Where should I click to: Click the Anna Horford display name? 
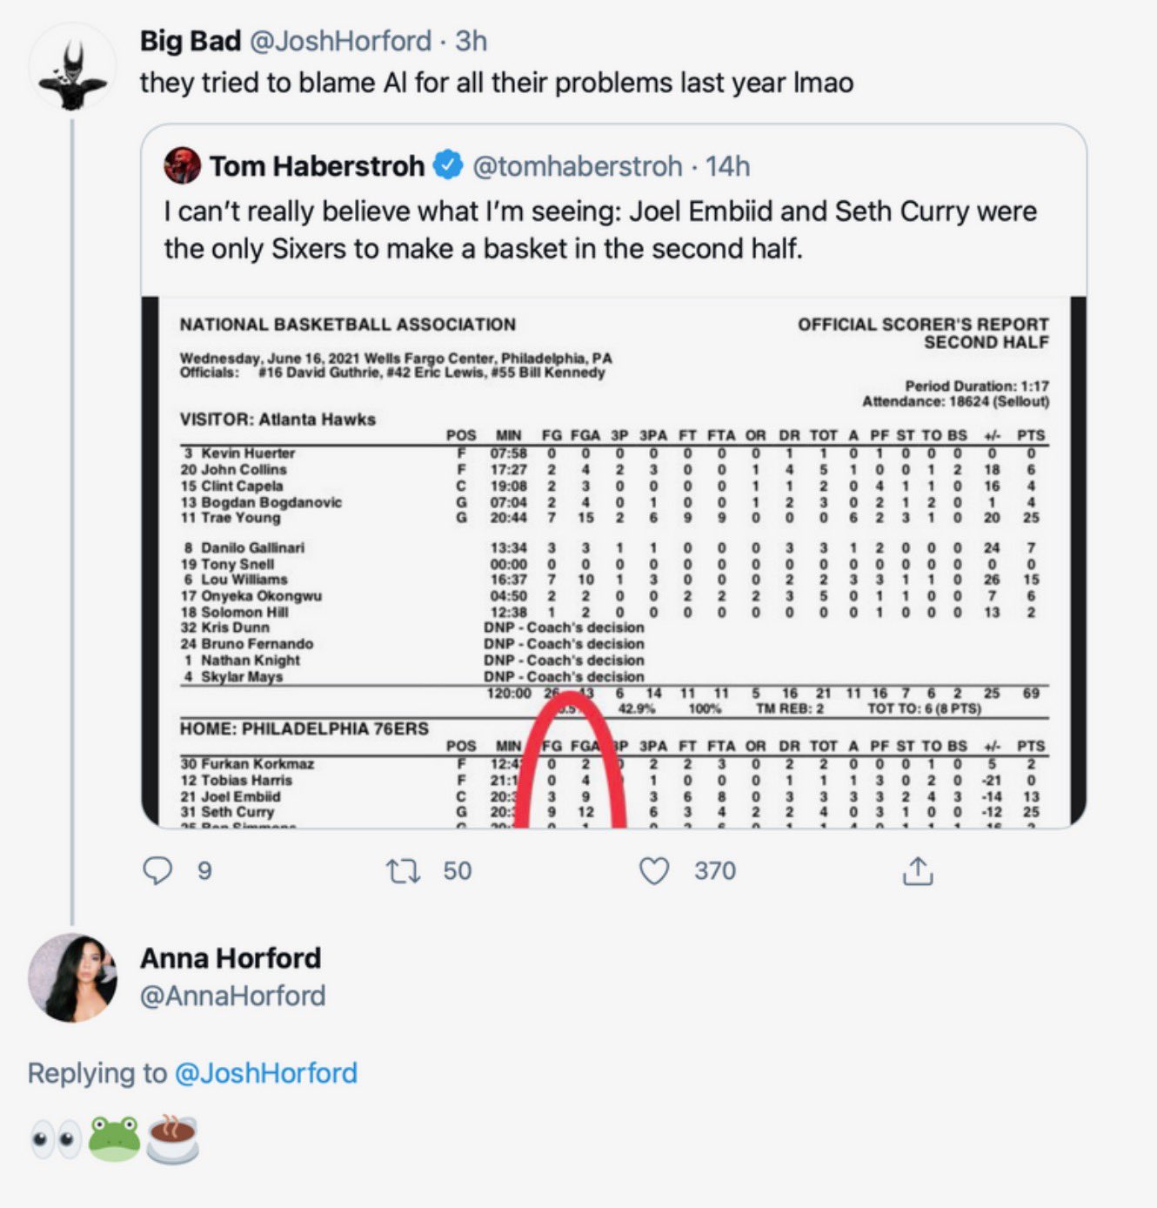[x=231, y=958]
